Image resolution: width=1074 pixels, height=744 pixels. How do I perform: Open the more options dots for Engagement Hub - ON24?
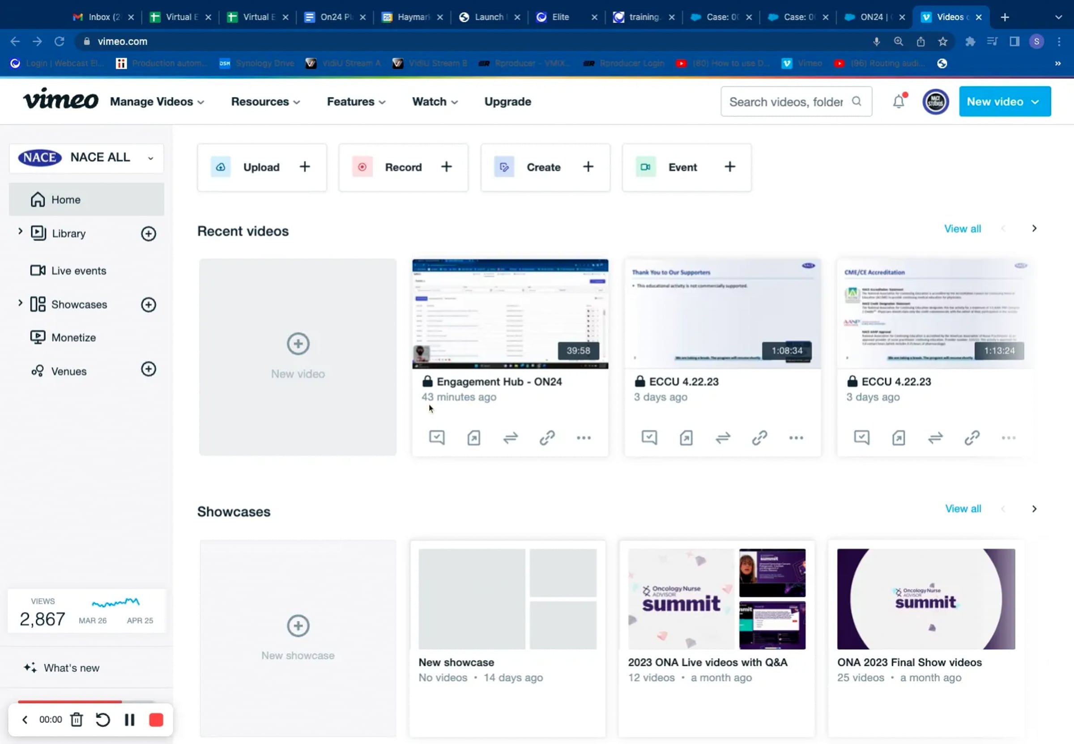coord(583,438)
